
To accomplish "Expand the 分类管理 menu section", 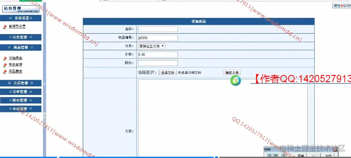I will 20,37.
